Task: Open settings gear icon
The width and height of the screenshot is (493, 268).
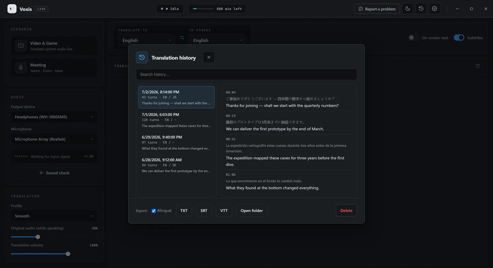Action: [434, 9]
